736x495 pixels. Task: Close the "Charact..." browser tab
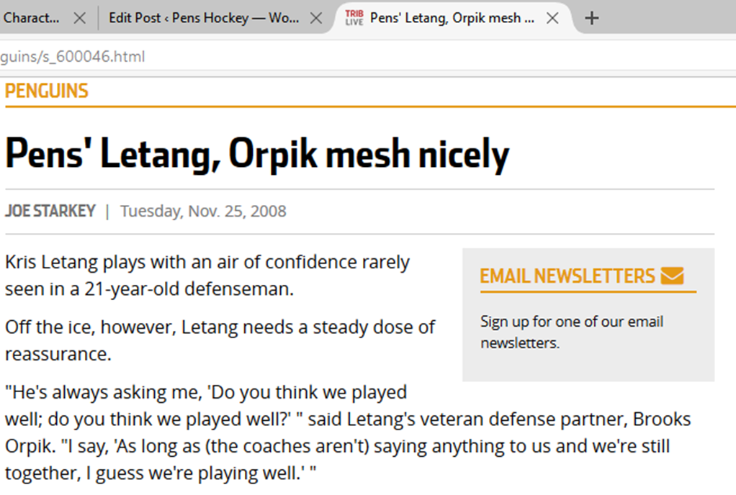pyautogui.click(x=80, y=18)
